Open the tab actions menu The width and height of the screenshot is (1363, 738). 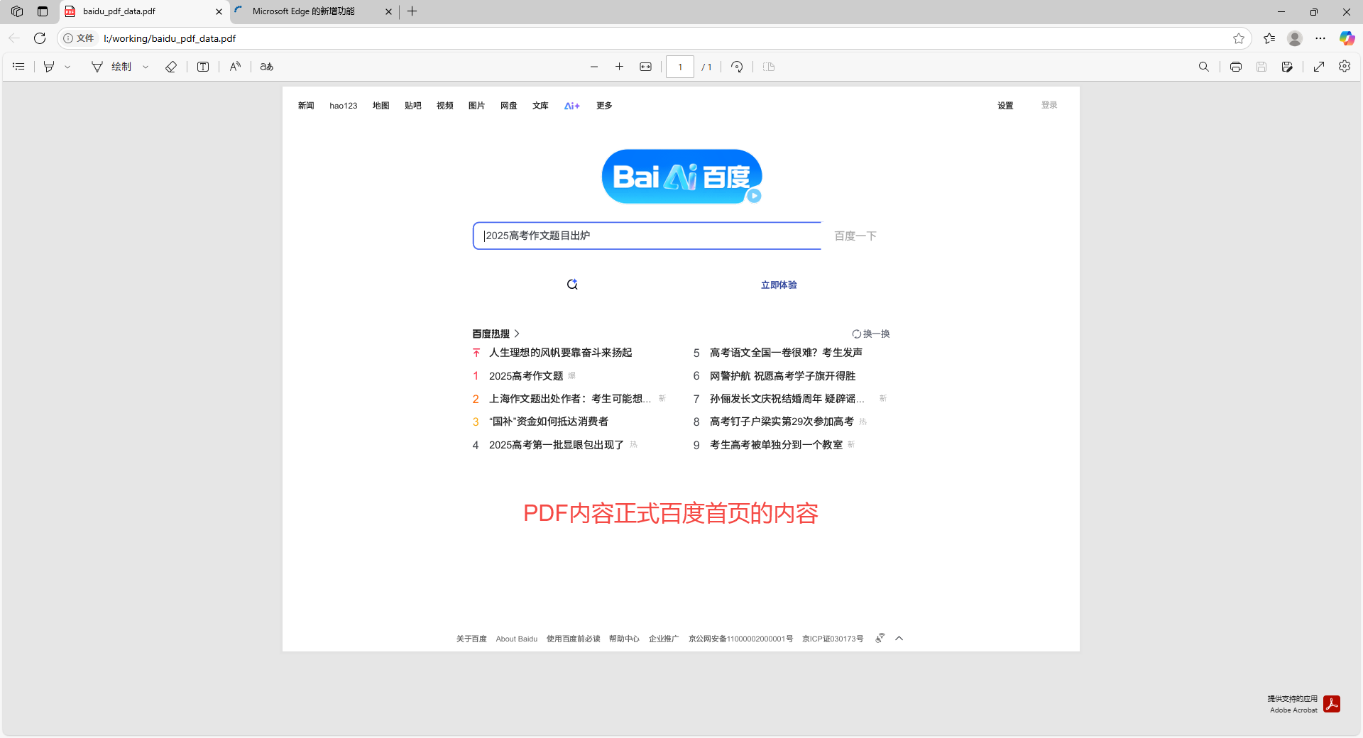[x=43, y=11]
